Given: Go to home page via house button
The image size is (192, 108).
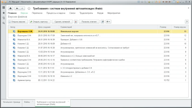Looking at the screenshot, I should [x=10, y=8].
